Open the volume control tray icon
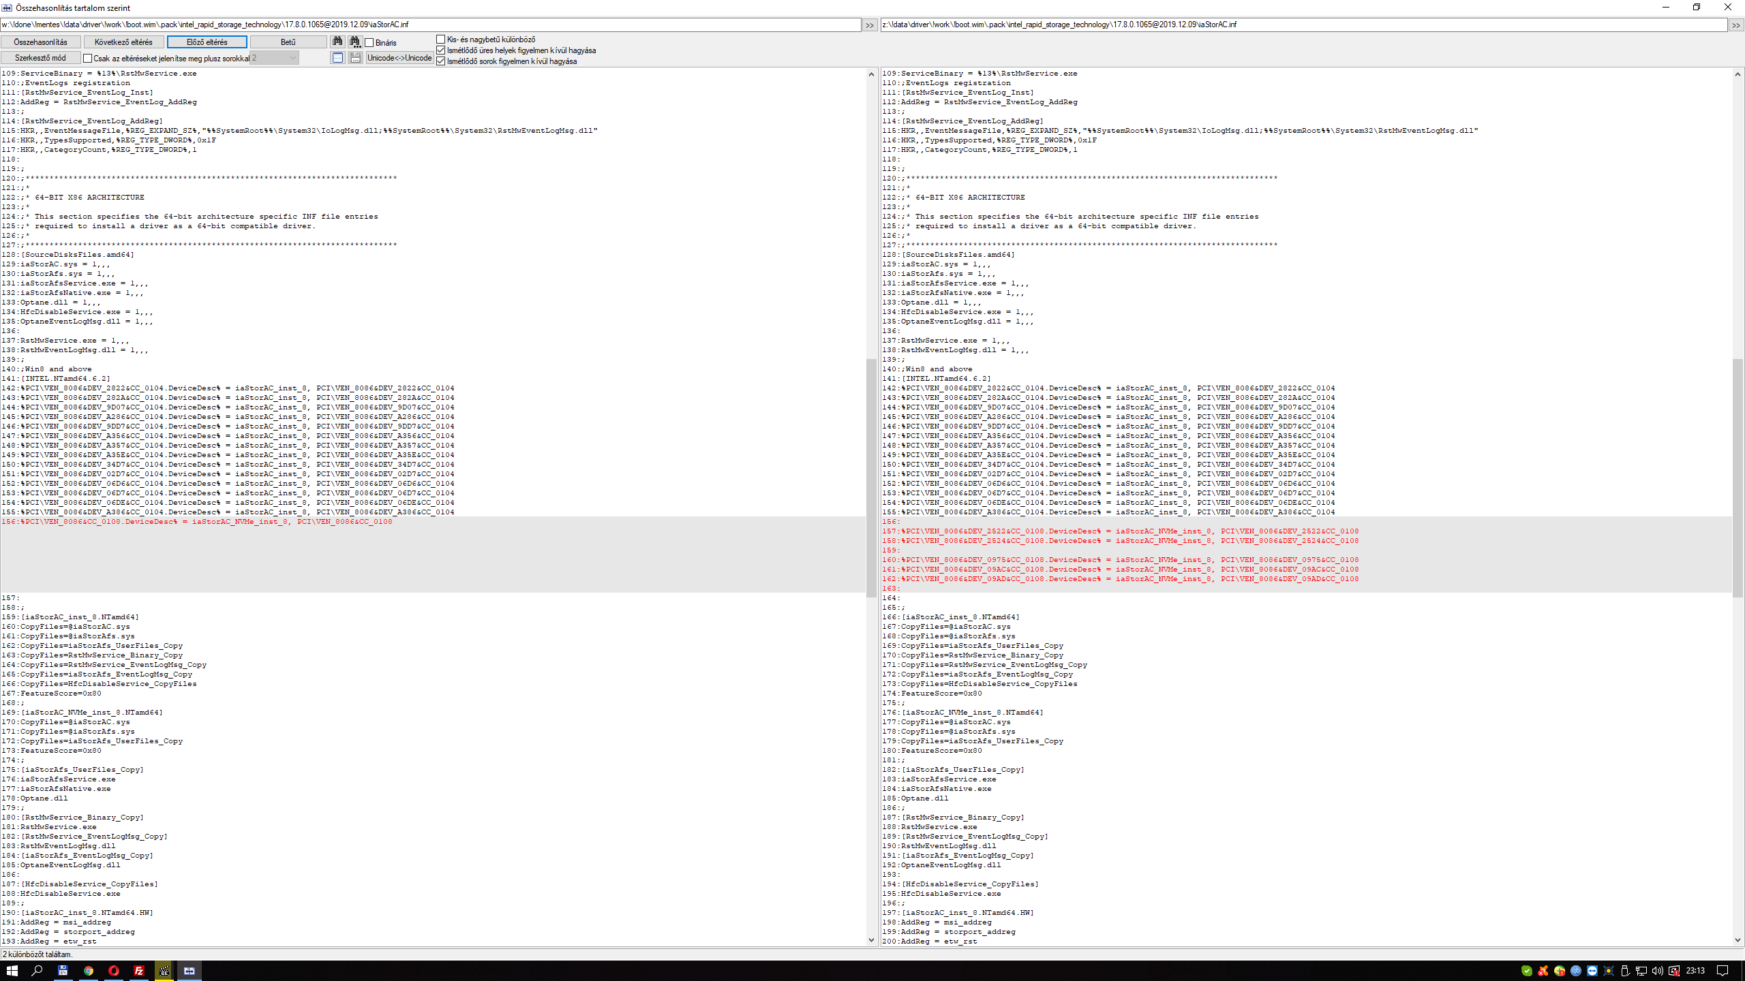1745x981 pixels. [x=1658, y=971]
